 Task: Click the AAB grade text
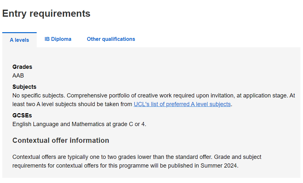18,76
